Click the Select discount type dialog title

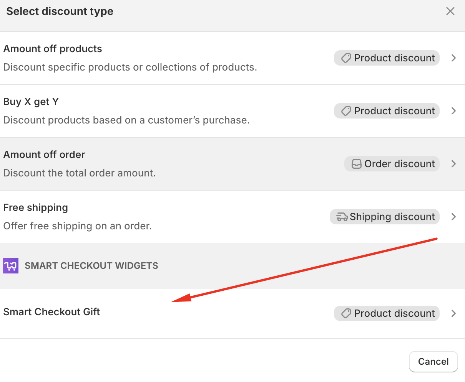[x=60, y=11]
